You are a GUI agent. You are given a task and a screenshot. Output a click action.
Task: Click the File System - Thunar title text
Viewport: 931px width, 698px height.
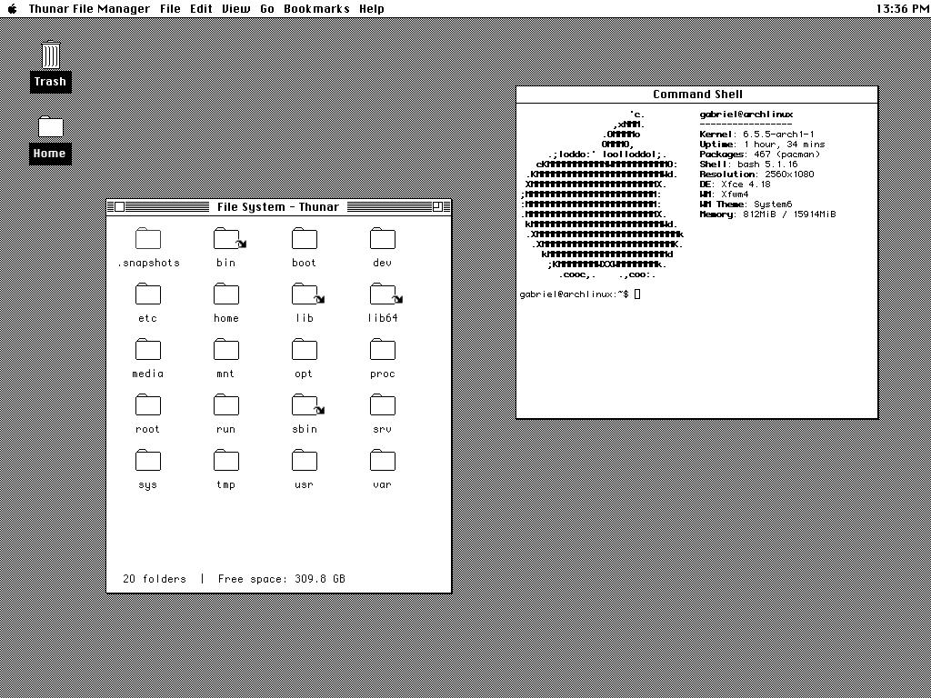[278, 206]
